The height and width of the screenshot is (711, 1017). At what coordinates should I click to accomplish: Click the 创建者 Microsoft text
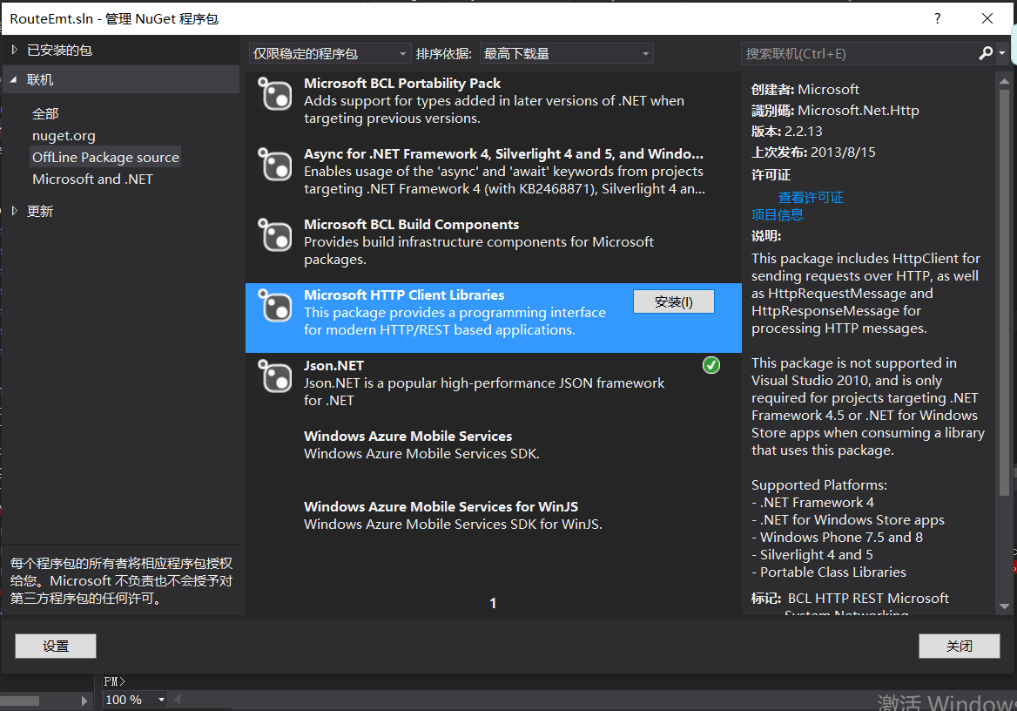click(x=805, y=90)
